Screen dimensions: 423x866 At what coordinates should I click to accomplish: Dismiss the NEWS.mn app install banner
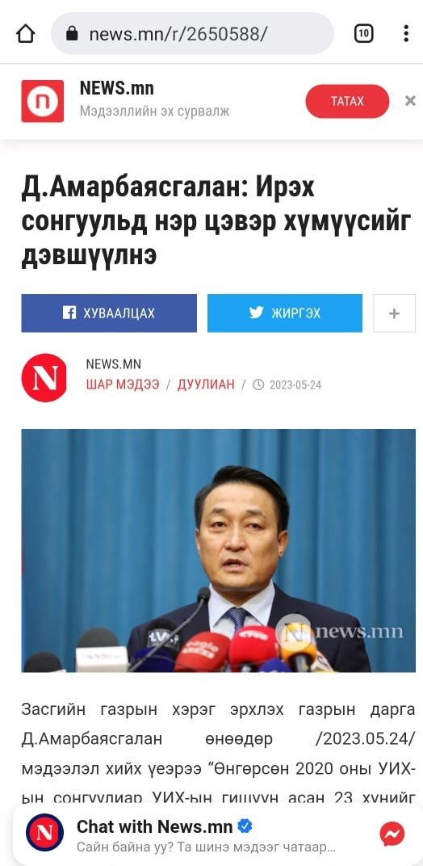coord(410,101)
